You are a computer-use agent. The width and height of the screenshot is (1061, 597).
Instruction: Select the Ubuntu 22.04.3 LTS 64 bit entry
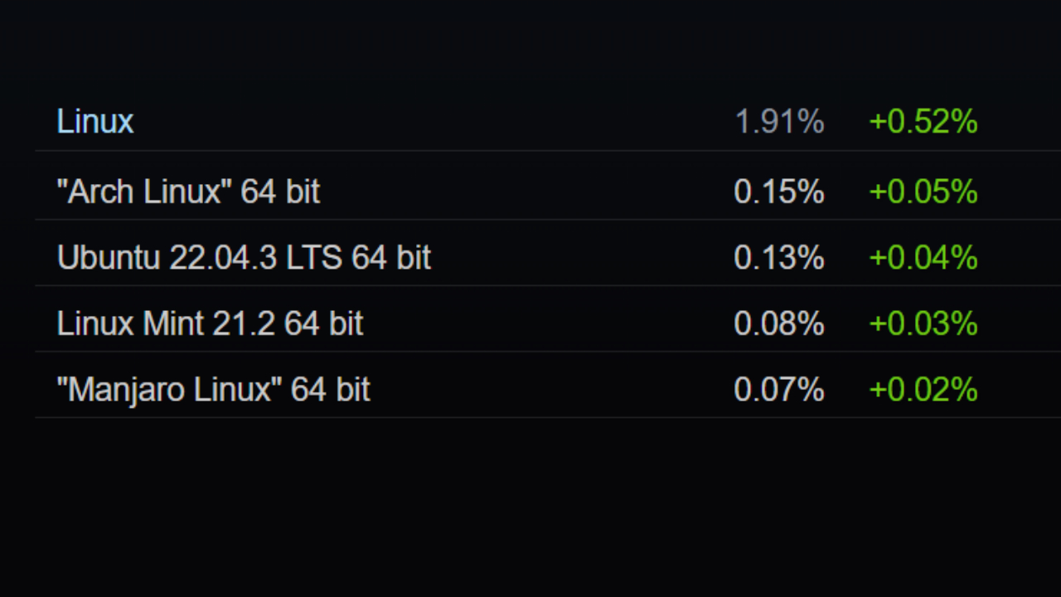coord(244,257)
